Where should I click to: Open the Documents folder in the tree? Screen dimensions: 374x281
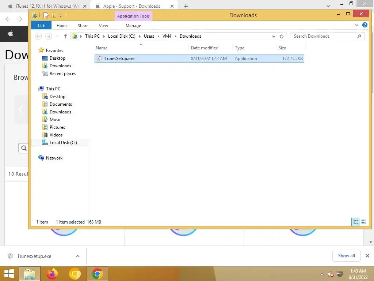[x=61, y=104]
